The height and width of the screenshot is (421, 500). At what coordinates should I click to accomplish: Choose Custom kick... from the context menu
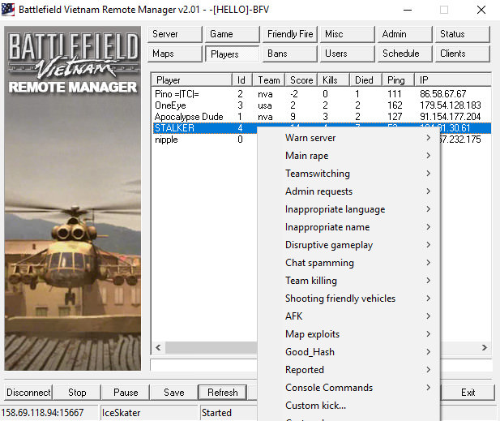[316, 406]
